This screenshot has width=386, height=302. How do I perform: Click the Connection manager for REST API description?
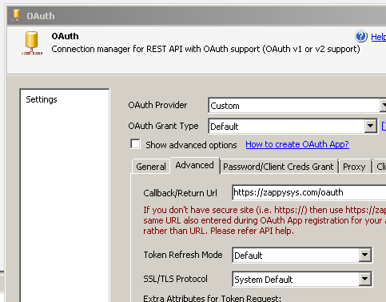pos(205,49)
